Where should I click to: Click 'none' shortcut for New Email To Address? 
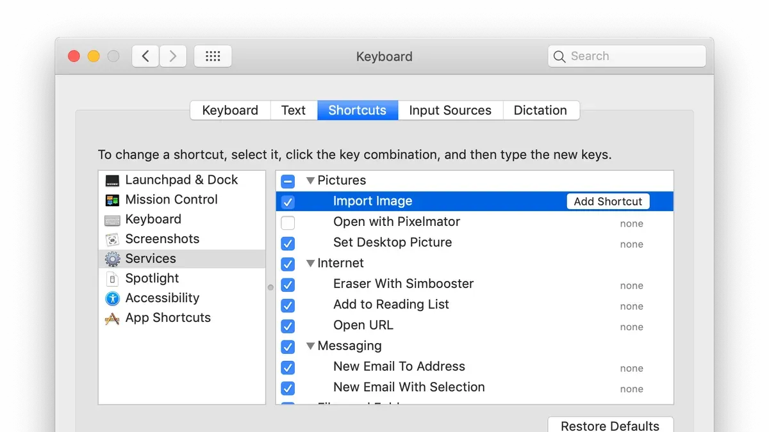(x=631, y=369)
